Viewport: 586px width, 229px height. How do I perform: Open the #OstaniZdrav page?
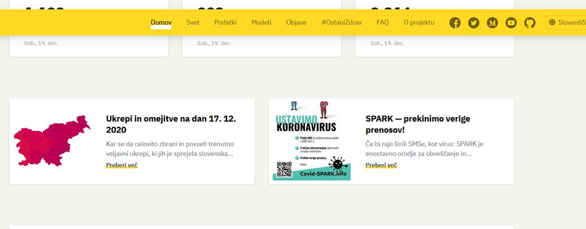(x=341, y=23)
